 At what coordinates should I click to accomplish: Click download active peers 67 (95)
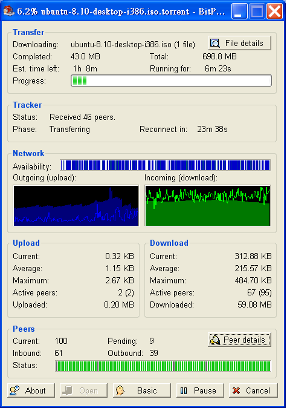259,293
